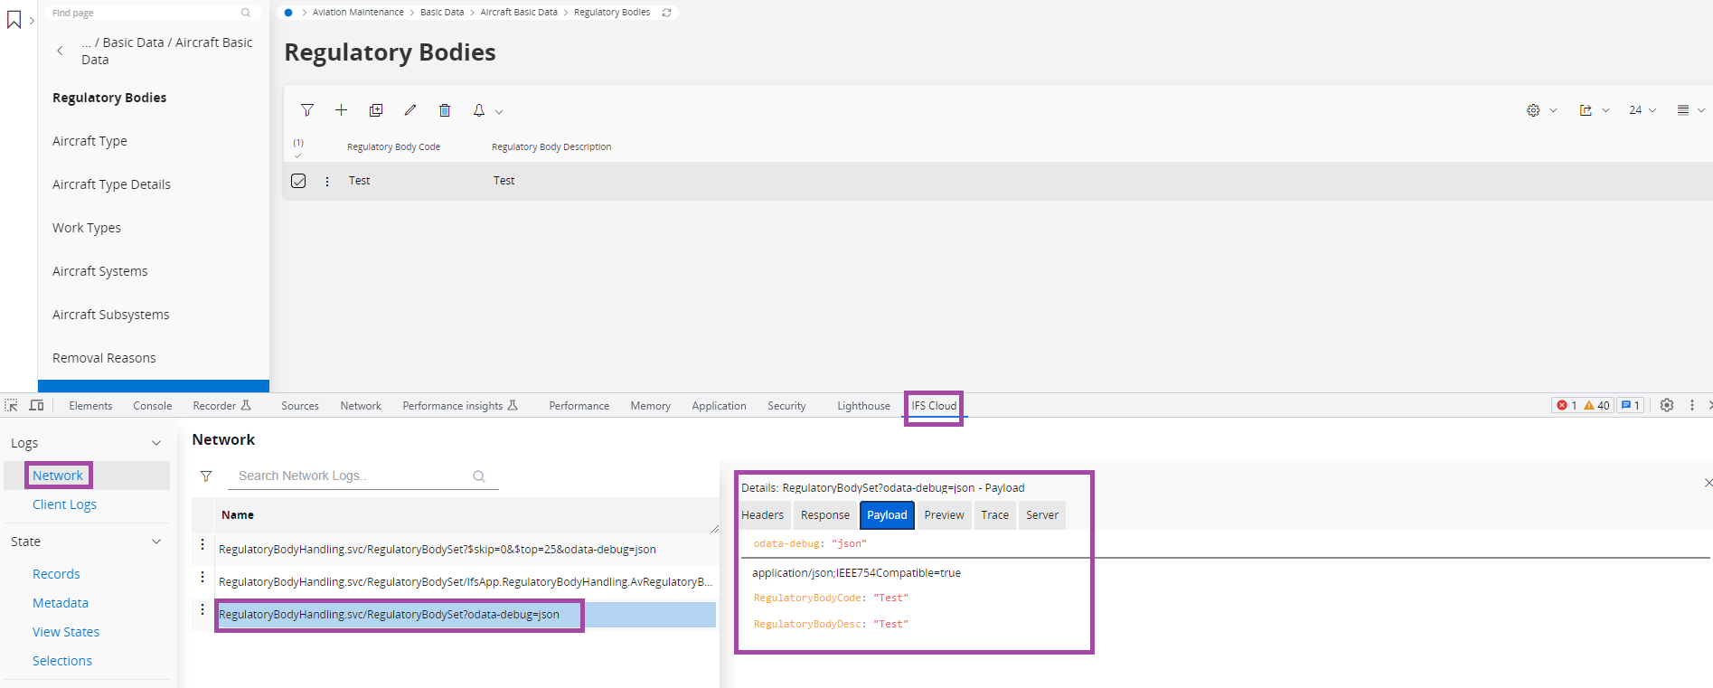Add a new regulatory body record
Screen dimensions: 1713x688
click(x=341, y=110)
